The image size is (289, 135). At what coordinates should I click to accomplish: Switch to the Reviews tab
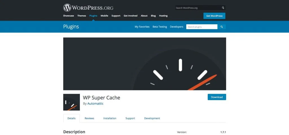pos(89,118)
